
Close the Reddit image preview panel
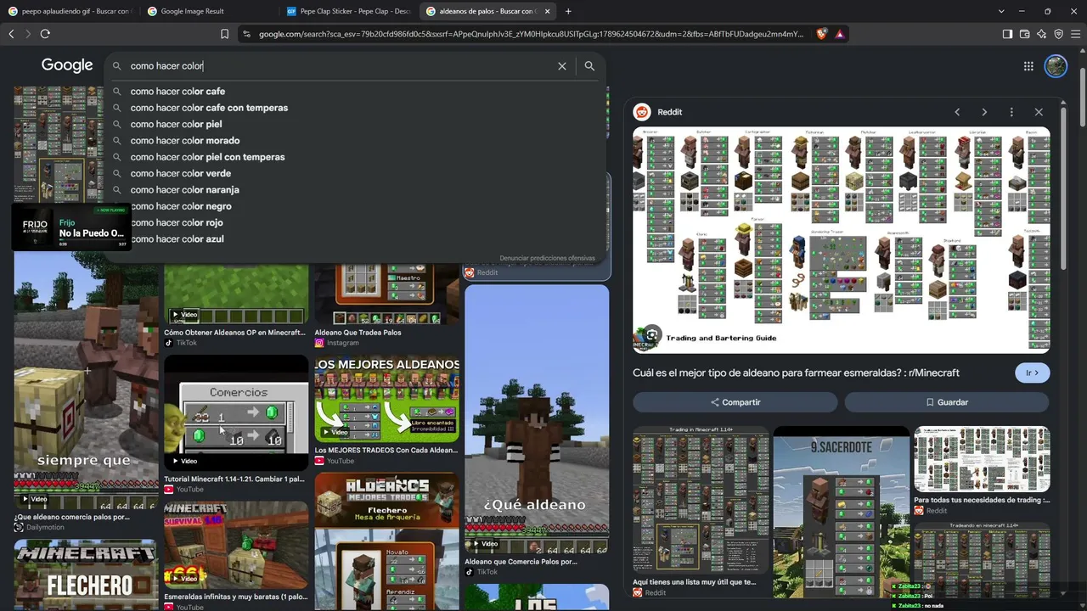1039,112
